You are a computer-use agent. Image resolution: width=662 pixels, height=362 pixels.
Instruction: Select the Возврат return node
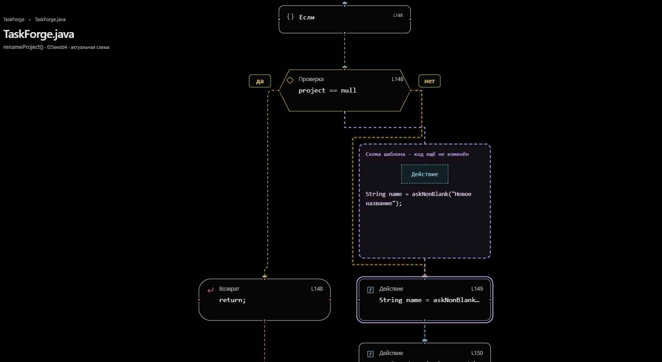click(265, 299)
